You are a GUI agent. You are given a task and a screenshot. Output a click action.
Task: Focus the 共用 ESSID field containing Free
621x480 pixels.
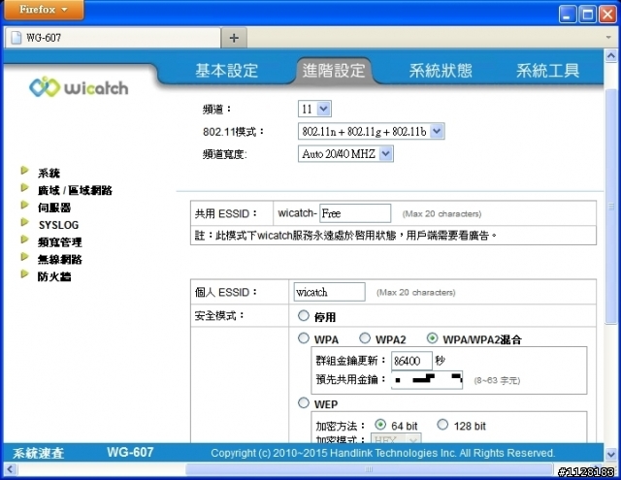[355, 213]
